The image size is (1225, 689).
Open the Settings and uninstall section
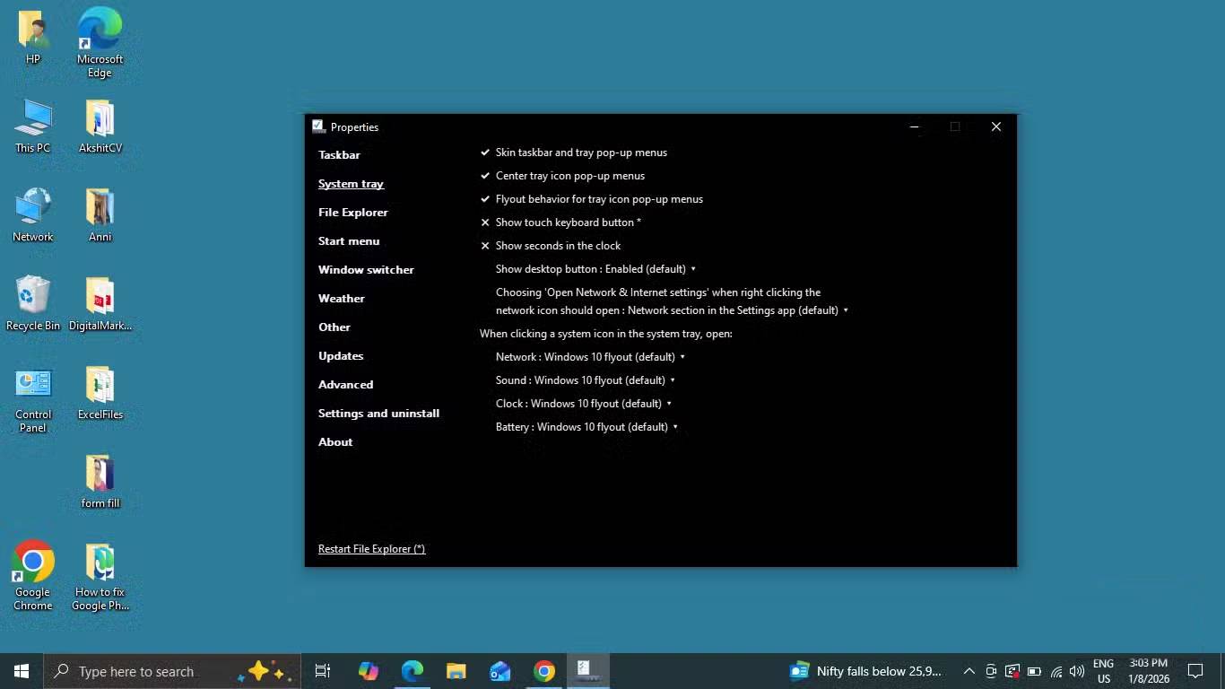click(378, 414)
